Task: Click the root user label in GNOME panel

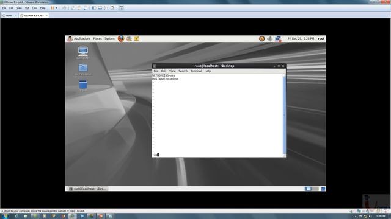Action: pyautogui.click(x=321, y=39)
